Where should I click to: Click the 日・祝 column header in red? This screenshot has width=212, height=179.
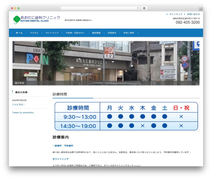tap(181, 108)
